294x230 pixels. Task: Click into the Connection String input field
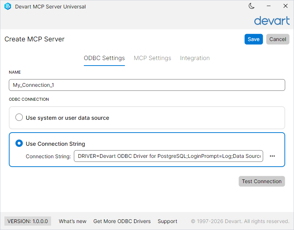coord(168,156)
